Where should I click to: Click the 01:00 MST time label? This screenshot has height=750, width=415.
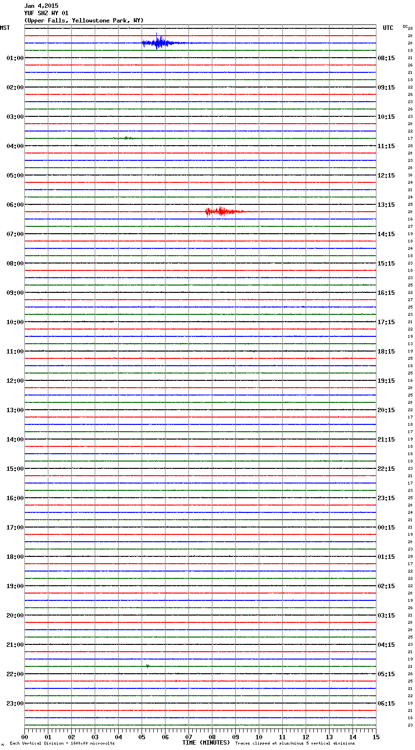(x=15, y=58)
